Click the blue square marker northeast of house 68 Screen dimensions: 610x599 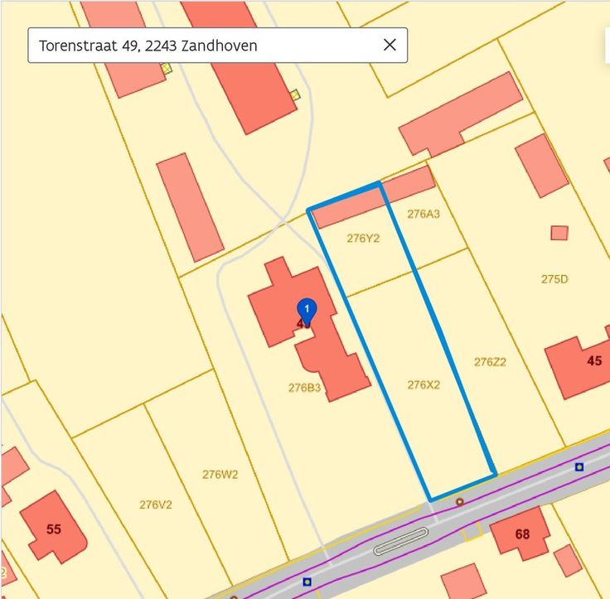(x=579, y=467)
